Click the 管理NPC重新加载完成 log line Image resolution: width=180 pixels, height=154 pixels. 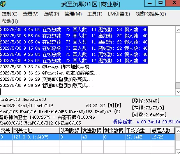(46, 85)
